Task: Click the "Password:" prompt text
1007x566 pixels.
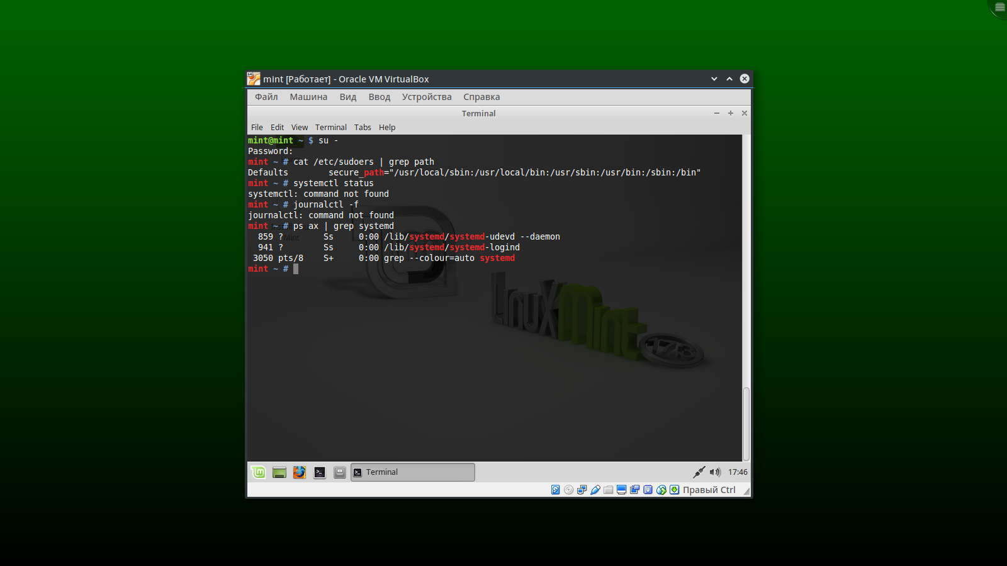Action: click(x=271, y=151)
